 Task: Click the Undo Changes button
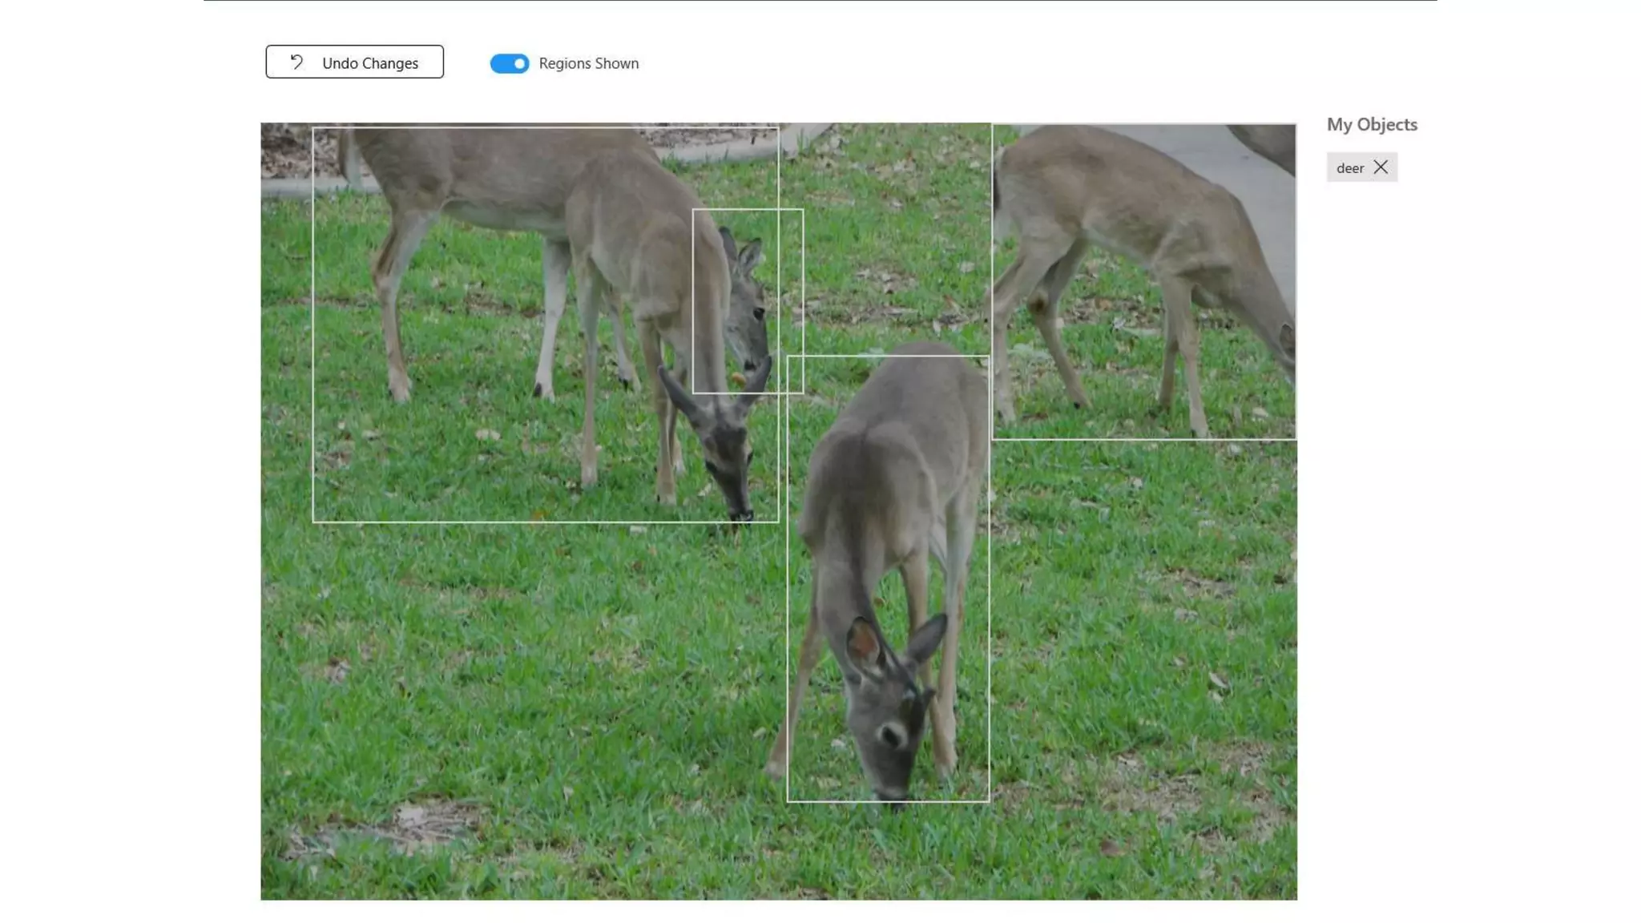(354, 62)
